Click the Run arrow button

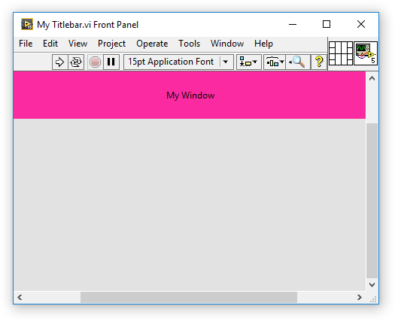tap(59, 62)
